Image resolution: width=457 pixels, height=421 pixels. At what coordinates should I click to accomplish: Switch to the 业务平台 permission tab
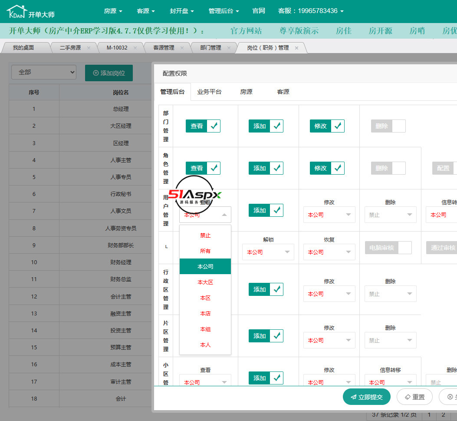[x=209, y=92]
